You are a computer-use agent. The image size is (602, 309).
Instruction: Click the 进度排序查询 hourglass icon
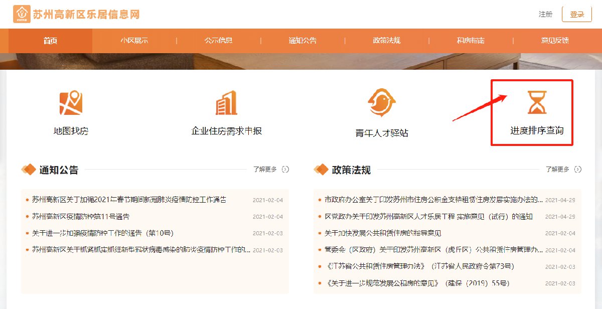coord(537,102)
